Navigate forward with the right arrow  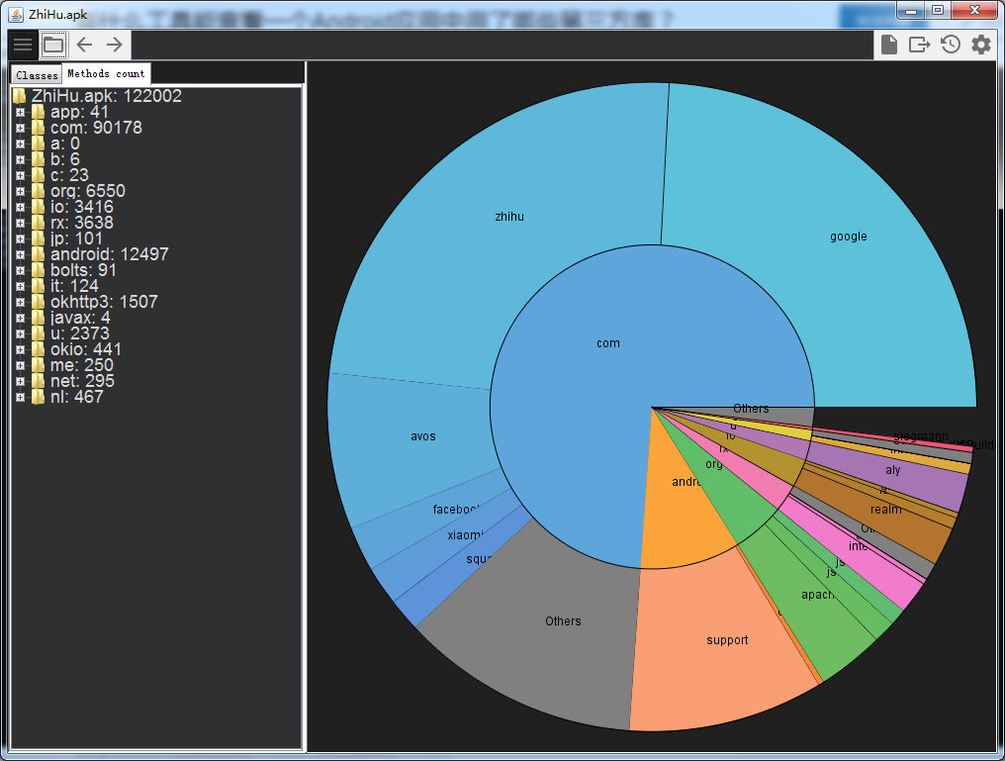click(x=114, y=45)
